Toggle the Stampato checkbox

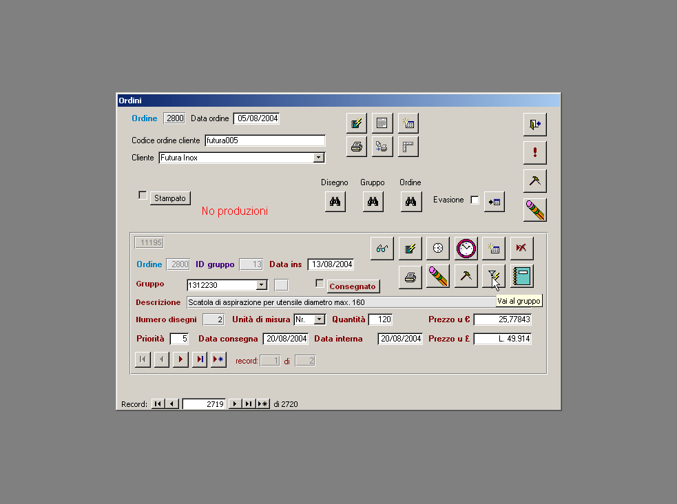pos(143,196)
